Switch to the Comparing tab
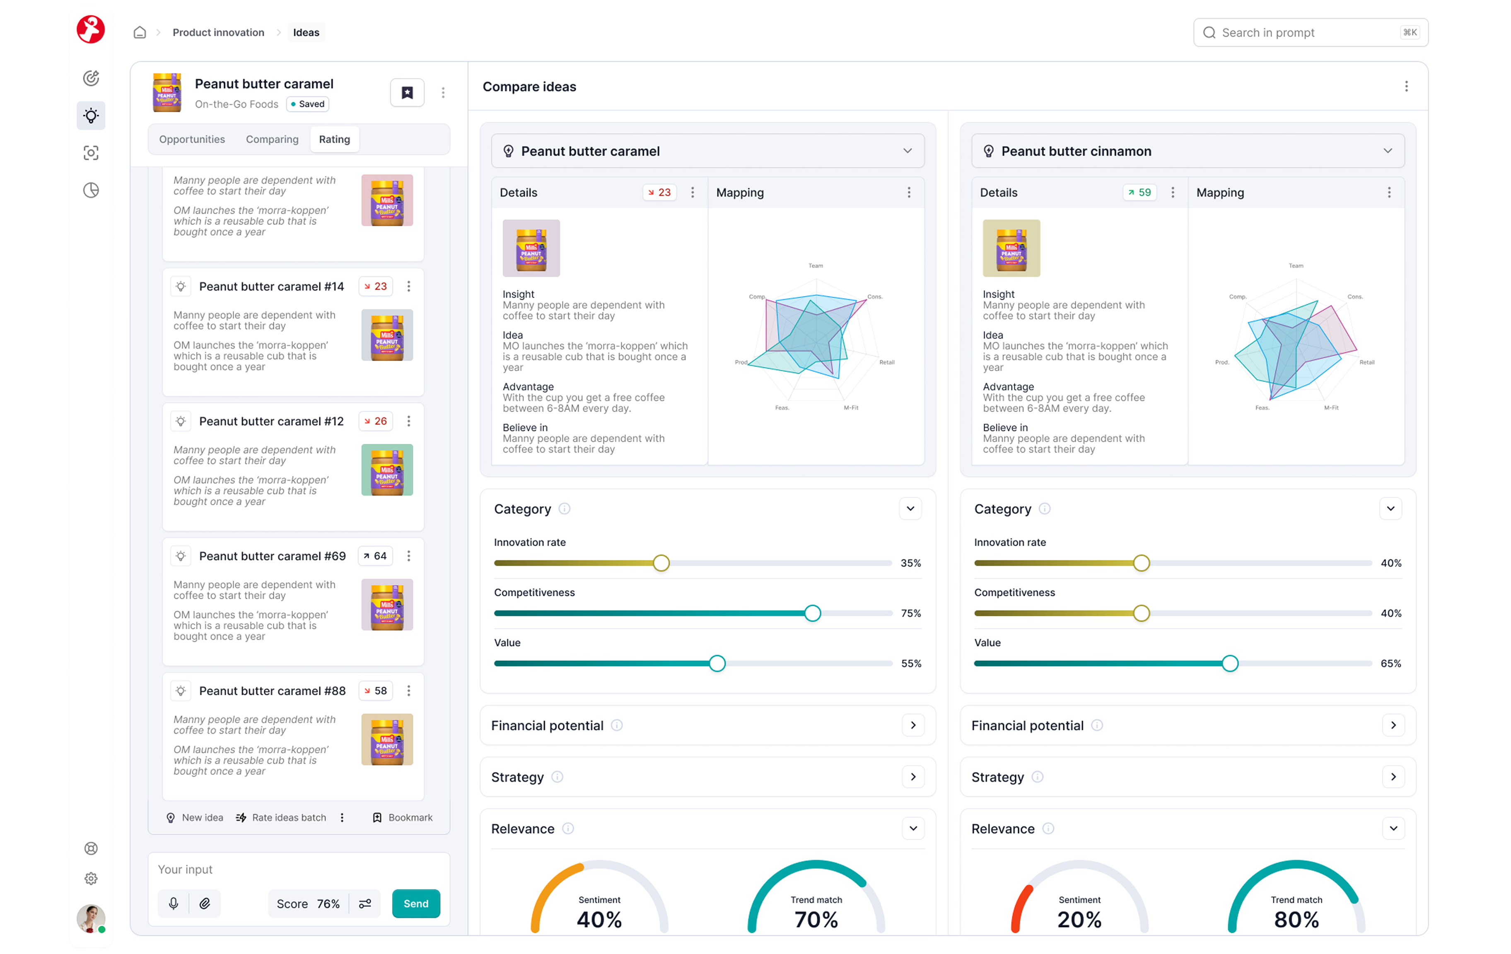The image size is (1511, 954). tap(272, 139)
